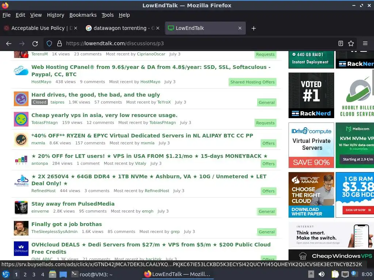
Task: Click the LowEndTalk Firefox taskbar button
Action: [177, 275]
